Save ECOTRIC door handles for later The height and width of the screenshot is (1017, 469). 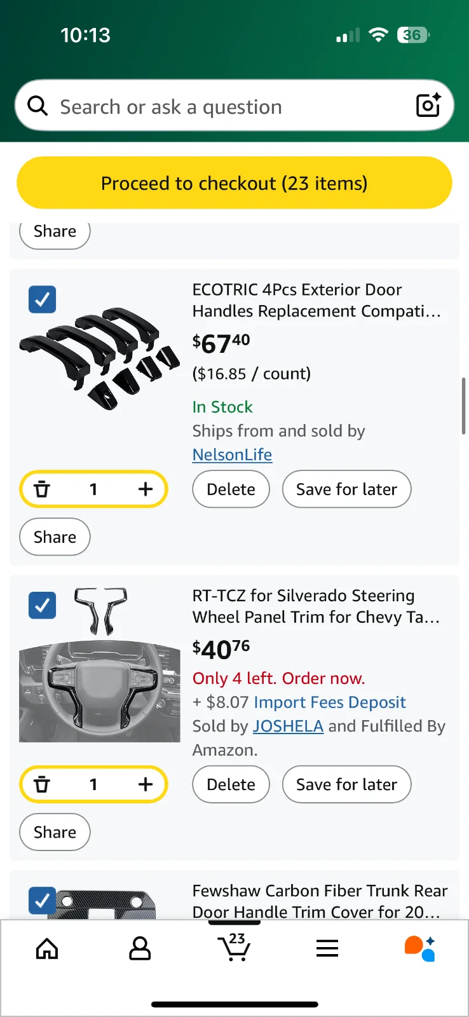point(346,489)
